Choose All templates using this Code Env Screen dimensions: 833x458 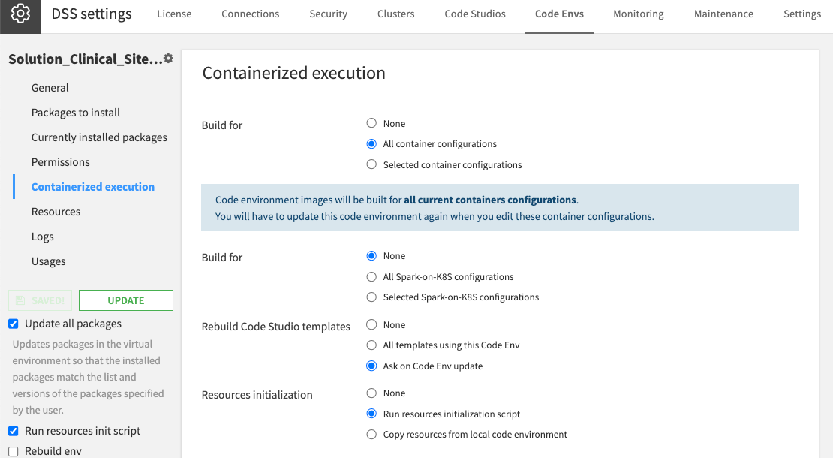[x=371, y=345]
